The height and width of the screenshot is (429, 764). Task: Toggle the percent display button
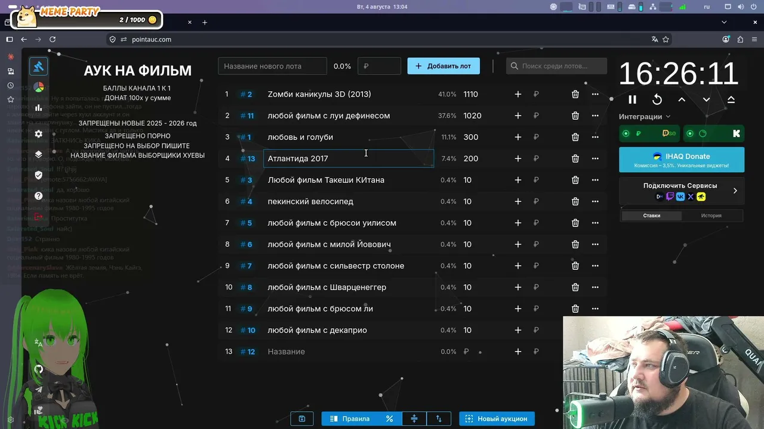(x=389, y=419)
